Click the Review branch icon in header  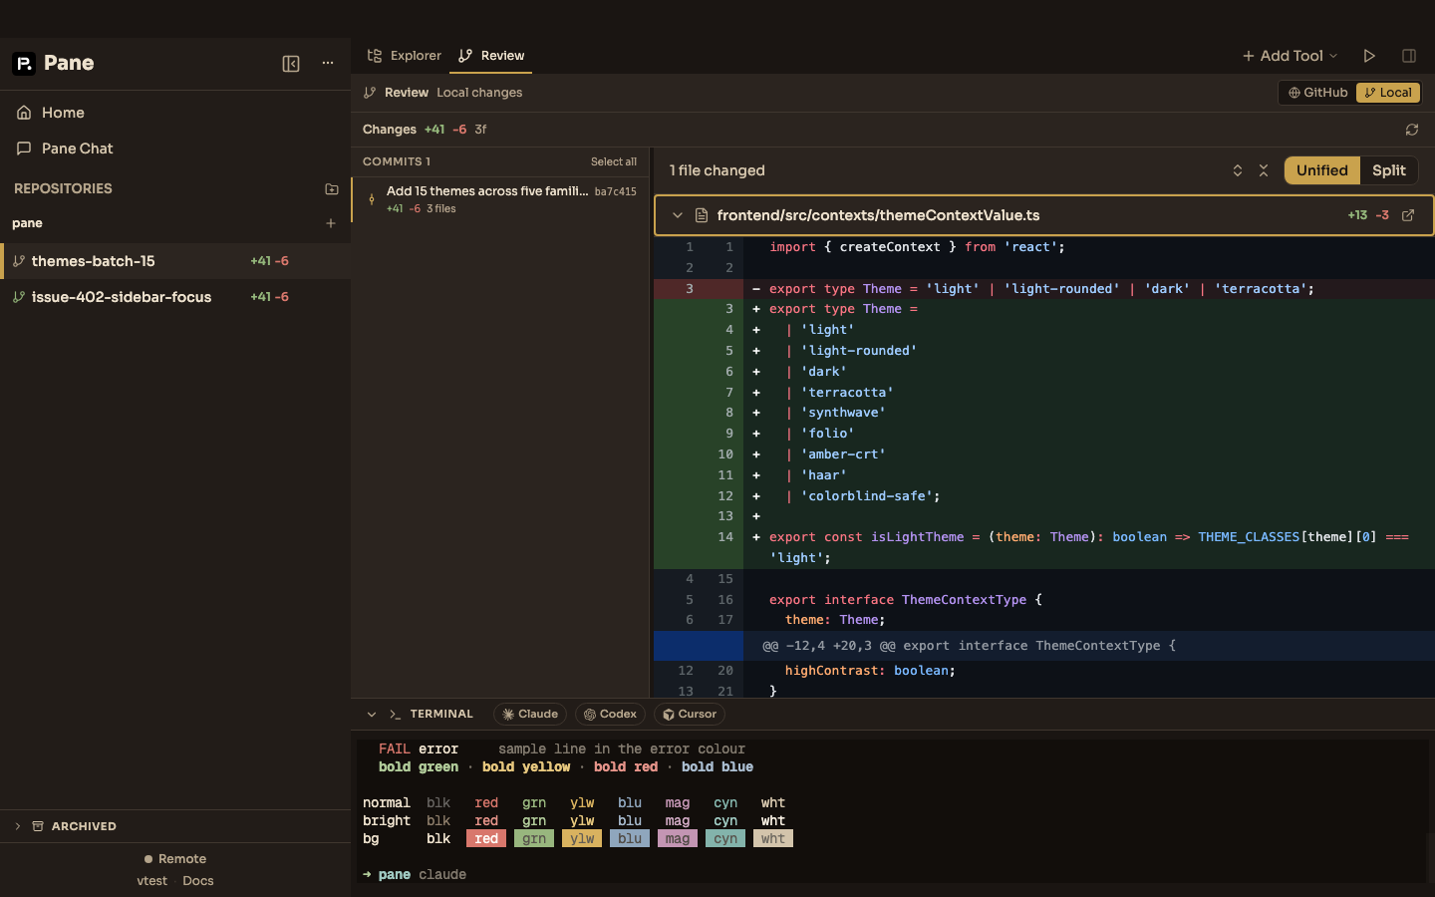(370, 93)
